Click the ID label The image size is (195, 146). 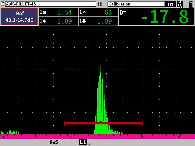click(x=100, y=4)
